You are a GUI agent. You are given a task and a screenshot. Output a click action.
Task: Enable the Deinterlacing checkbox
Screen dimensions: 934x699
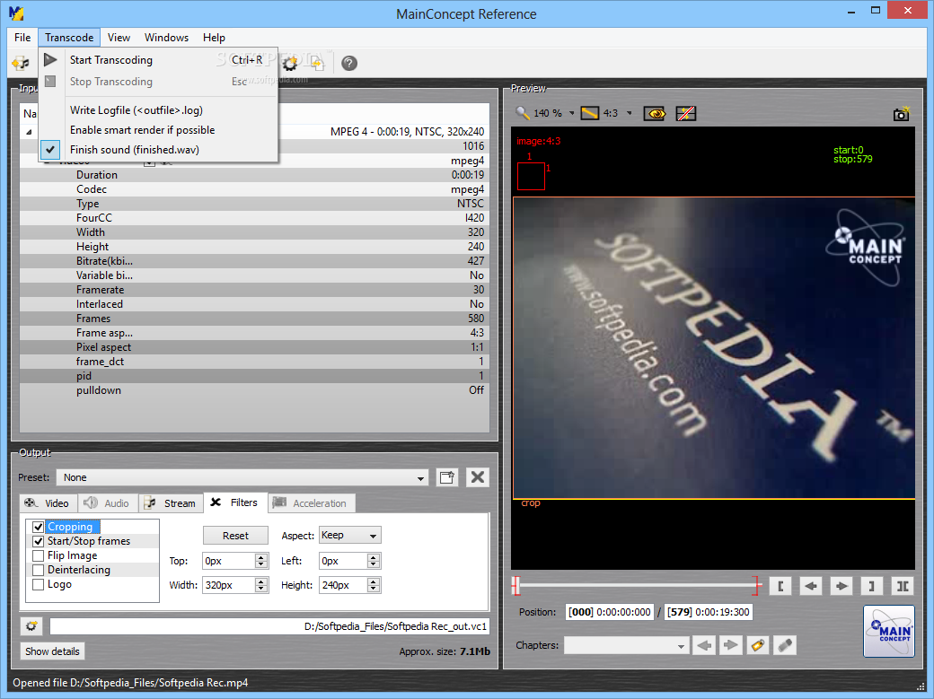pyautogui.click(x=38, y=570)
